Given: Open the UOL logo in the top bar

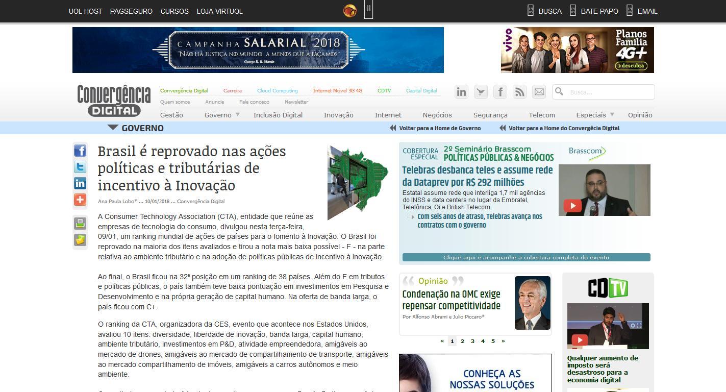Looking at the screenshot, I should click(350, 11).
